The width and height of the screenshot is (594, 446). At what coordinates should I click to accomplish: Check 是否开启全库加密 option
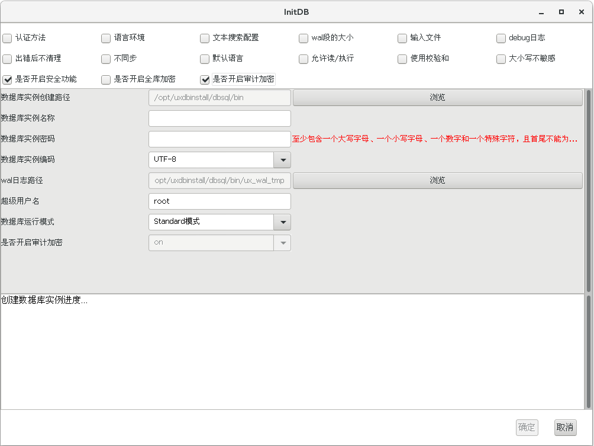coord(106,79)
